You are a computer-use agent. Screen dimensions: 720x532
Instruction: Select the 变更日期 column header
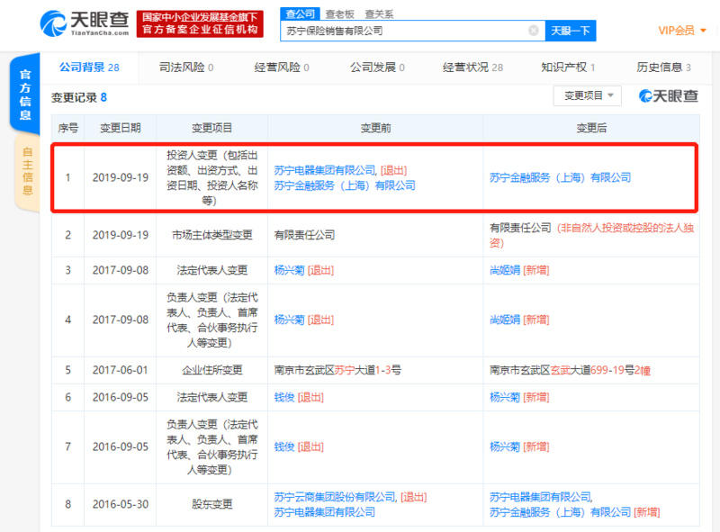click(x=121, y=128)
